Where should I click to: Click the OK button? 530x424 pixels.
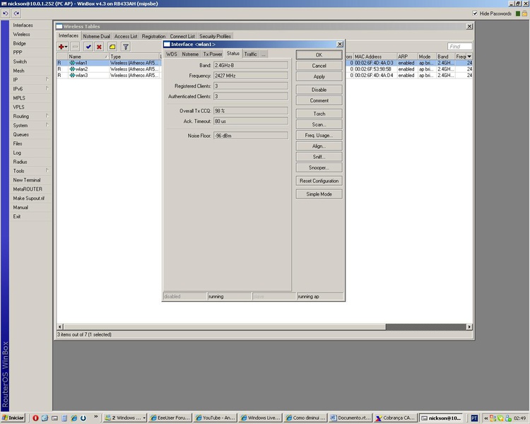pos(319,55)
